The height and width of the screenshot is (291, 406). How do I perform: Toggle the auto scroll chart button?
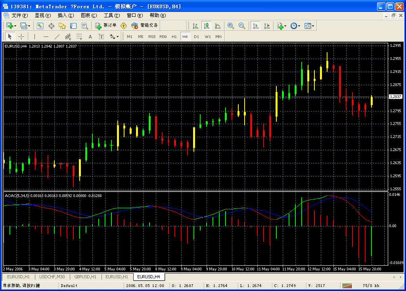(255, 26)
